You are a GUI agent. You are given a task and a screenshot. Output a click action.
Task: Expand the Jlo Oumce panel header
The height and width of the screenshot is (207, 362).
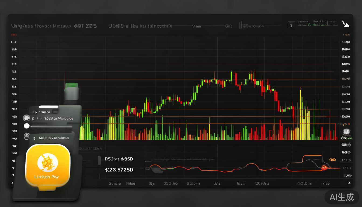40,112
